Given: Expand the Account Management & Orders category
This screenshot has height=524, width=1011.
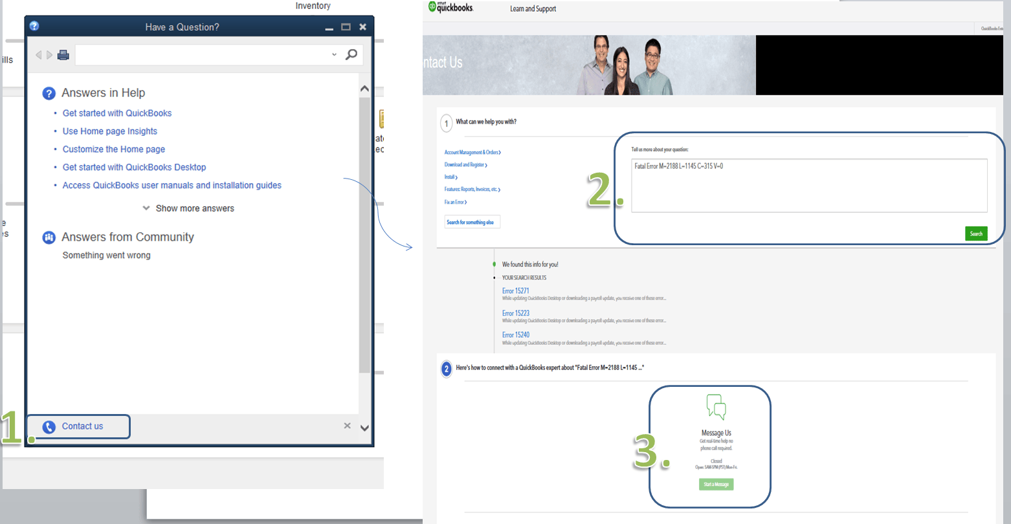Looking at the screenshot, I should pos(472,153).
